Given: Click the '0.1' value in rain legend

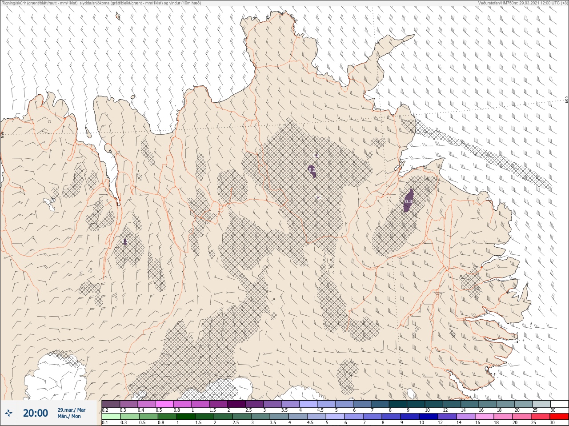Looking at the screenshot, I should (x=105, y=422).
